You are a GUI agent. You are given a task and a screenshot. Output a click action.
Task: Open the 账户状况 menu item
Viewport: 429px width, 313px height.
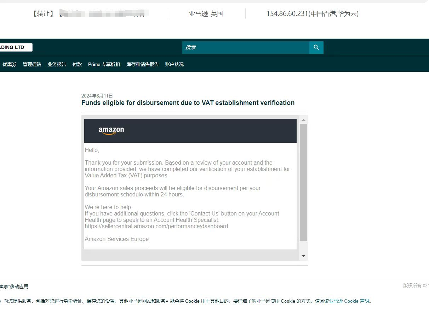(174, 64)
